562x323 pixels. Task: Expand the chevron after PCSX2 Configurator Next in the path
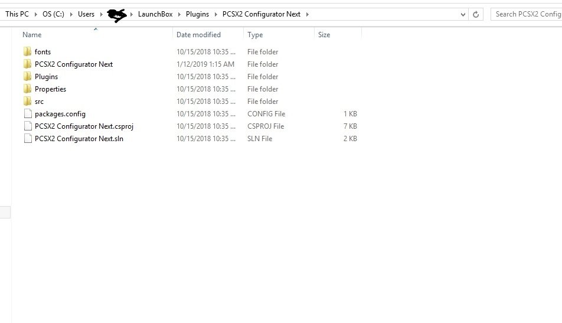307,14
